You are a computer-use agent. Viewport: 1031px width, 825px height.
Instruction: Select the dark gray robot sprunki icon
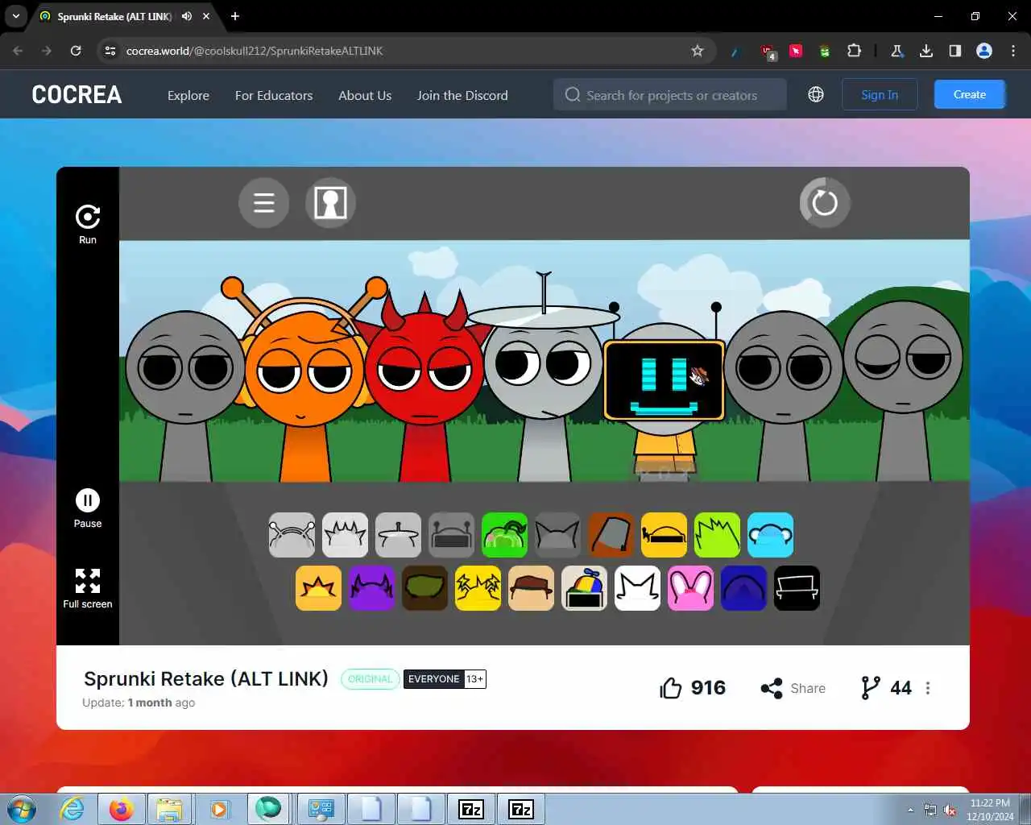coord(451,535)
